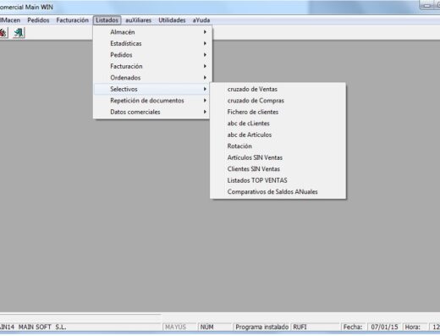The image size is (440, 336).
Task: Open the aYuda menu
Action: pyautogui.click(x=201, y=20)
